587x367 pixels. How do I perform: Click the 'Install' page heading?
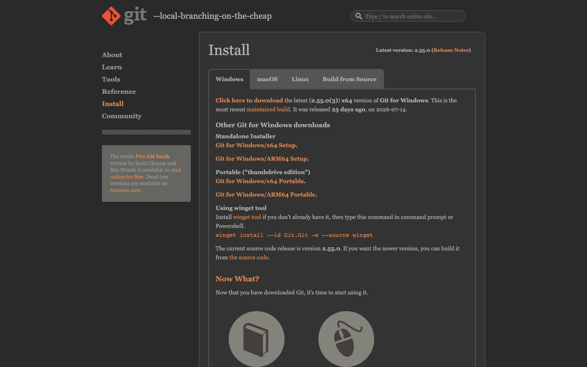click(229, 50)
